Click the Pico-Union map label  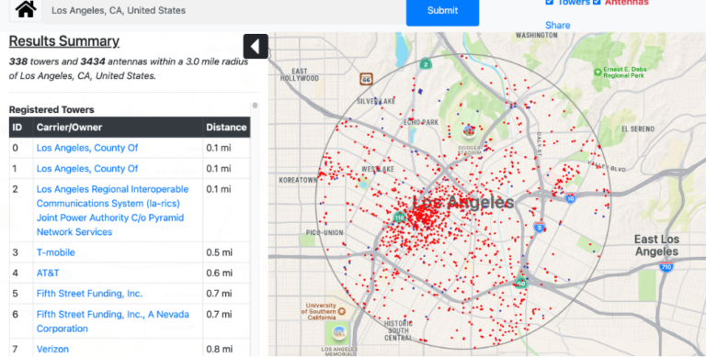coord(325,232)
